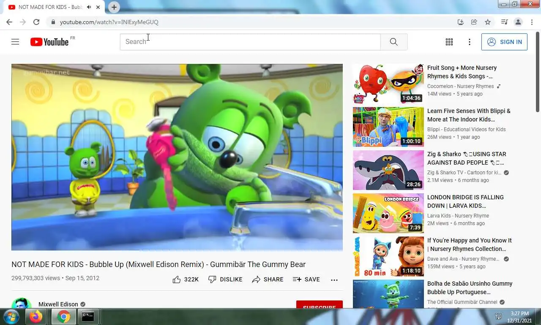Bookmark this tab with the star
This screenshot has width=541, height=325.
488,22
